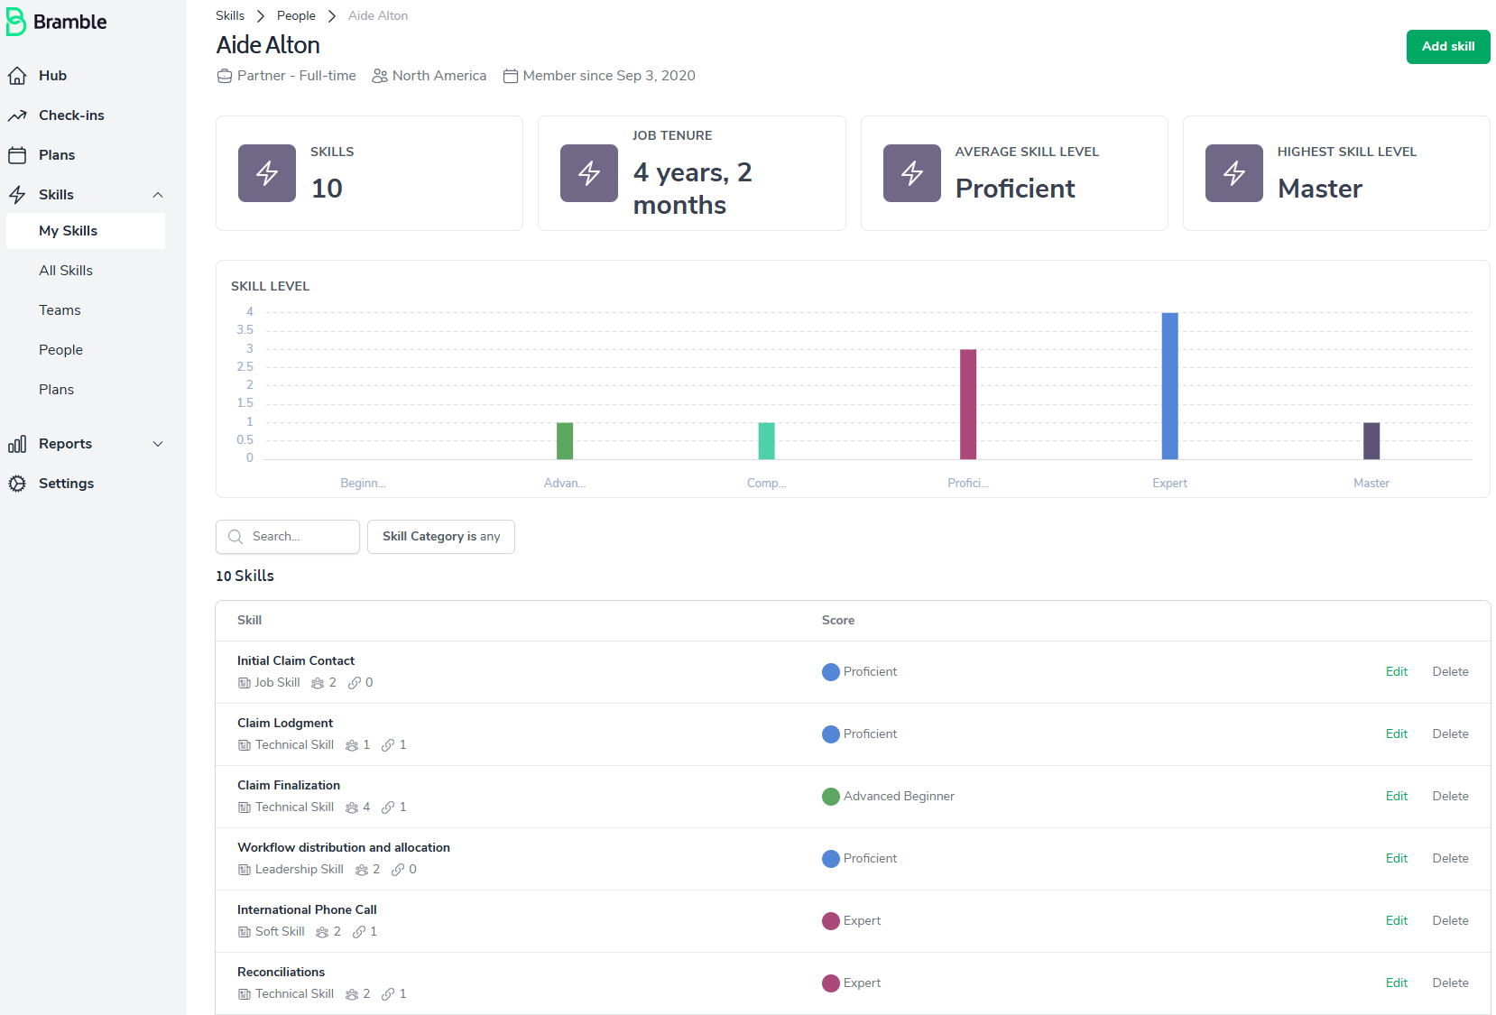Collapse the Skills sidebar section chevron
This screenshot has width=1496, height=1015.
pos(158,195)
